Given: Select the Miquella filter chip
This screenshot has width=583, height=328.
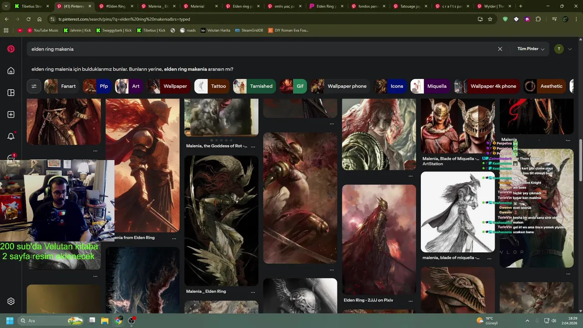Looking at the screenshot, I should 430,86.
